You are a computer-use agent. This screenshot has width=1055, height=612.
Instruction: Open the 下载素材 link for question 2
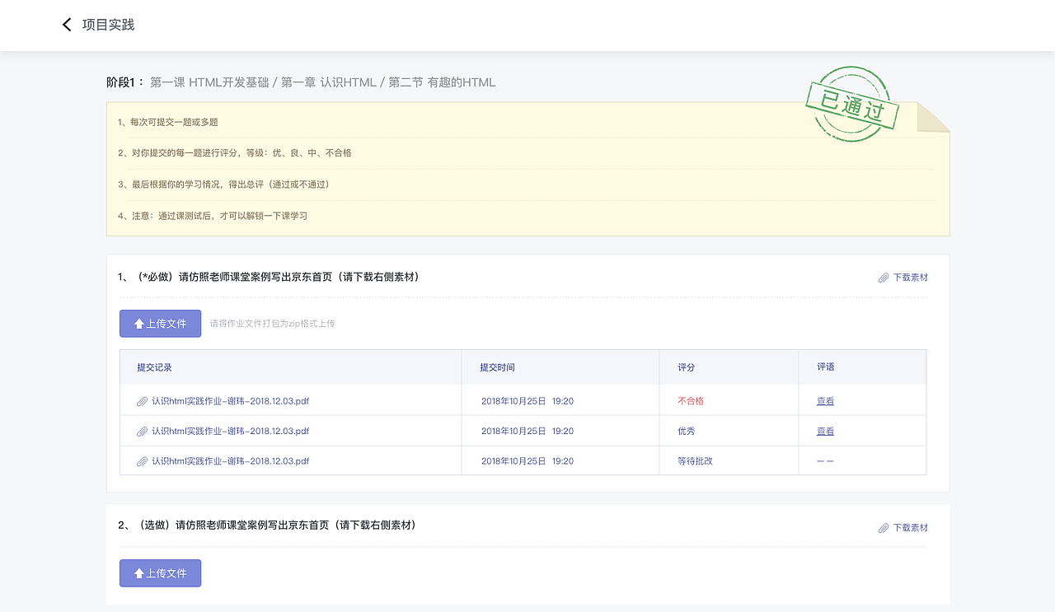coord(910,528)
